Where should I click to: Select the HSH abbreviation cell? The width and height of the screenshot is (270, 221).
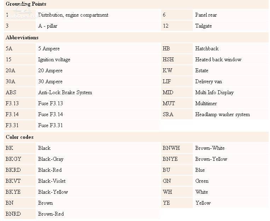[x=177, y=59]
